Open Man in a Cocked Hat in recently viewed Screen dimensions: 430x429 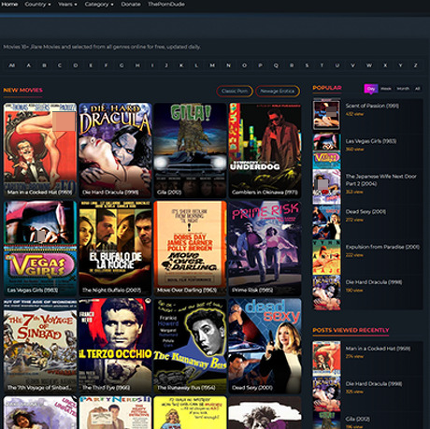point(378,349)
